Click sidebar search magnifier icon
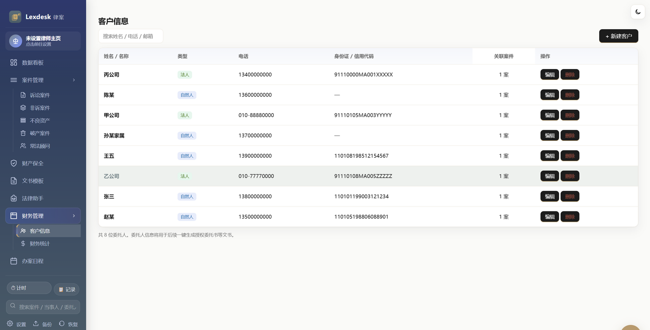The image size is (650, 330). 13,306
